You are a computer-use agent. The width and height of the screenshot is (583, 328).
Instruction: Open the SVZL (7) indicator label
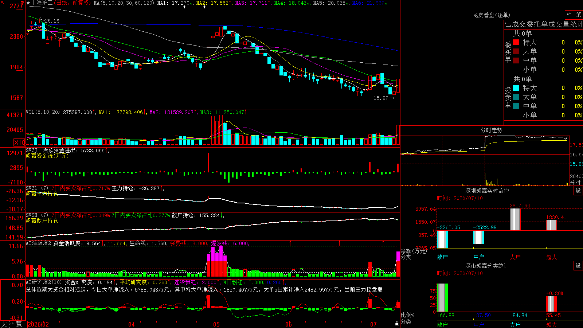point(37,188)
